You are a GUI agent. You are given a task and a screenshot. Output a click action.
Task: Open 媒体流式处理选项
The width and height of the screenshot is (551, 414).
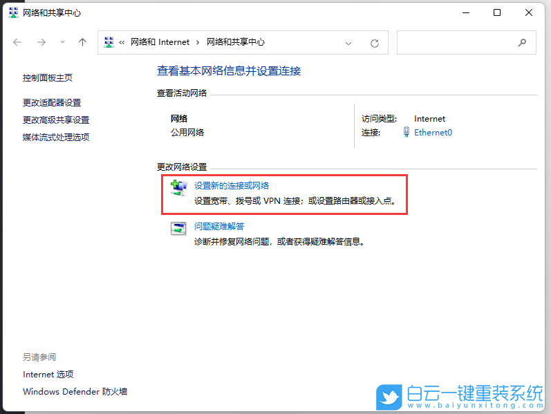[56, 137]
